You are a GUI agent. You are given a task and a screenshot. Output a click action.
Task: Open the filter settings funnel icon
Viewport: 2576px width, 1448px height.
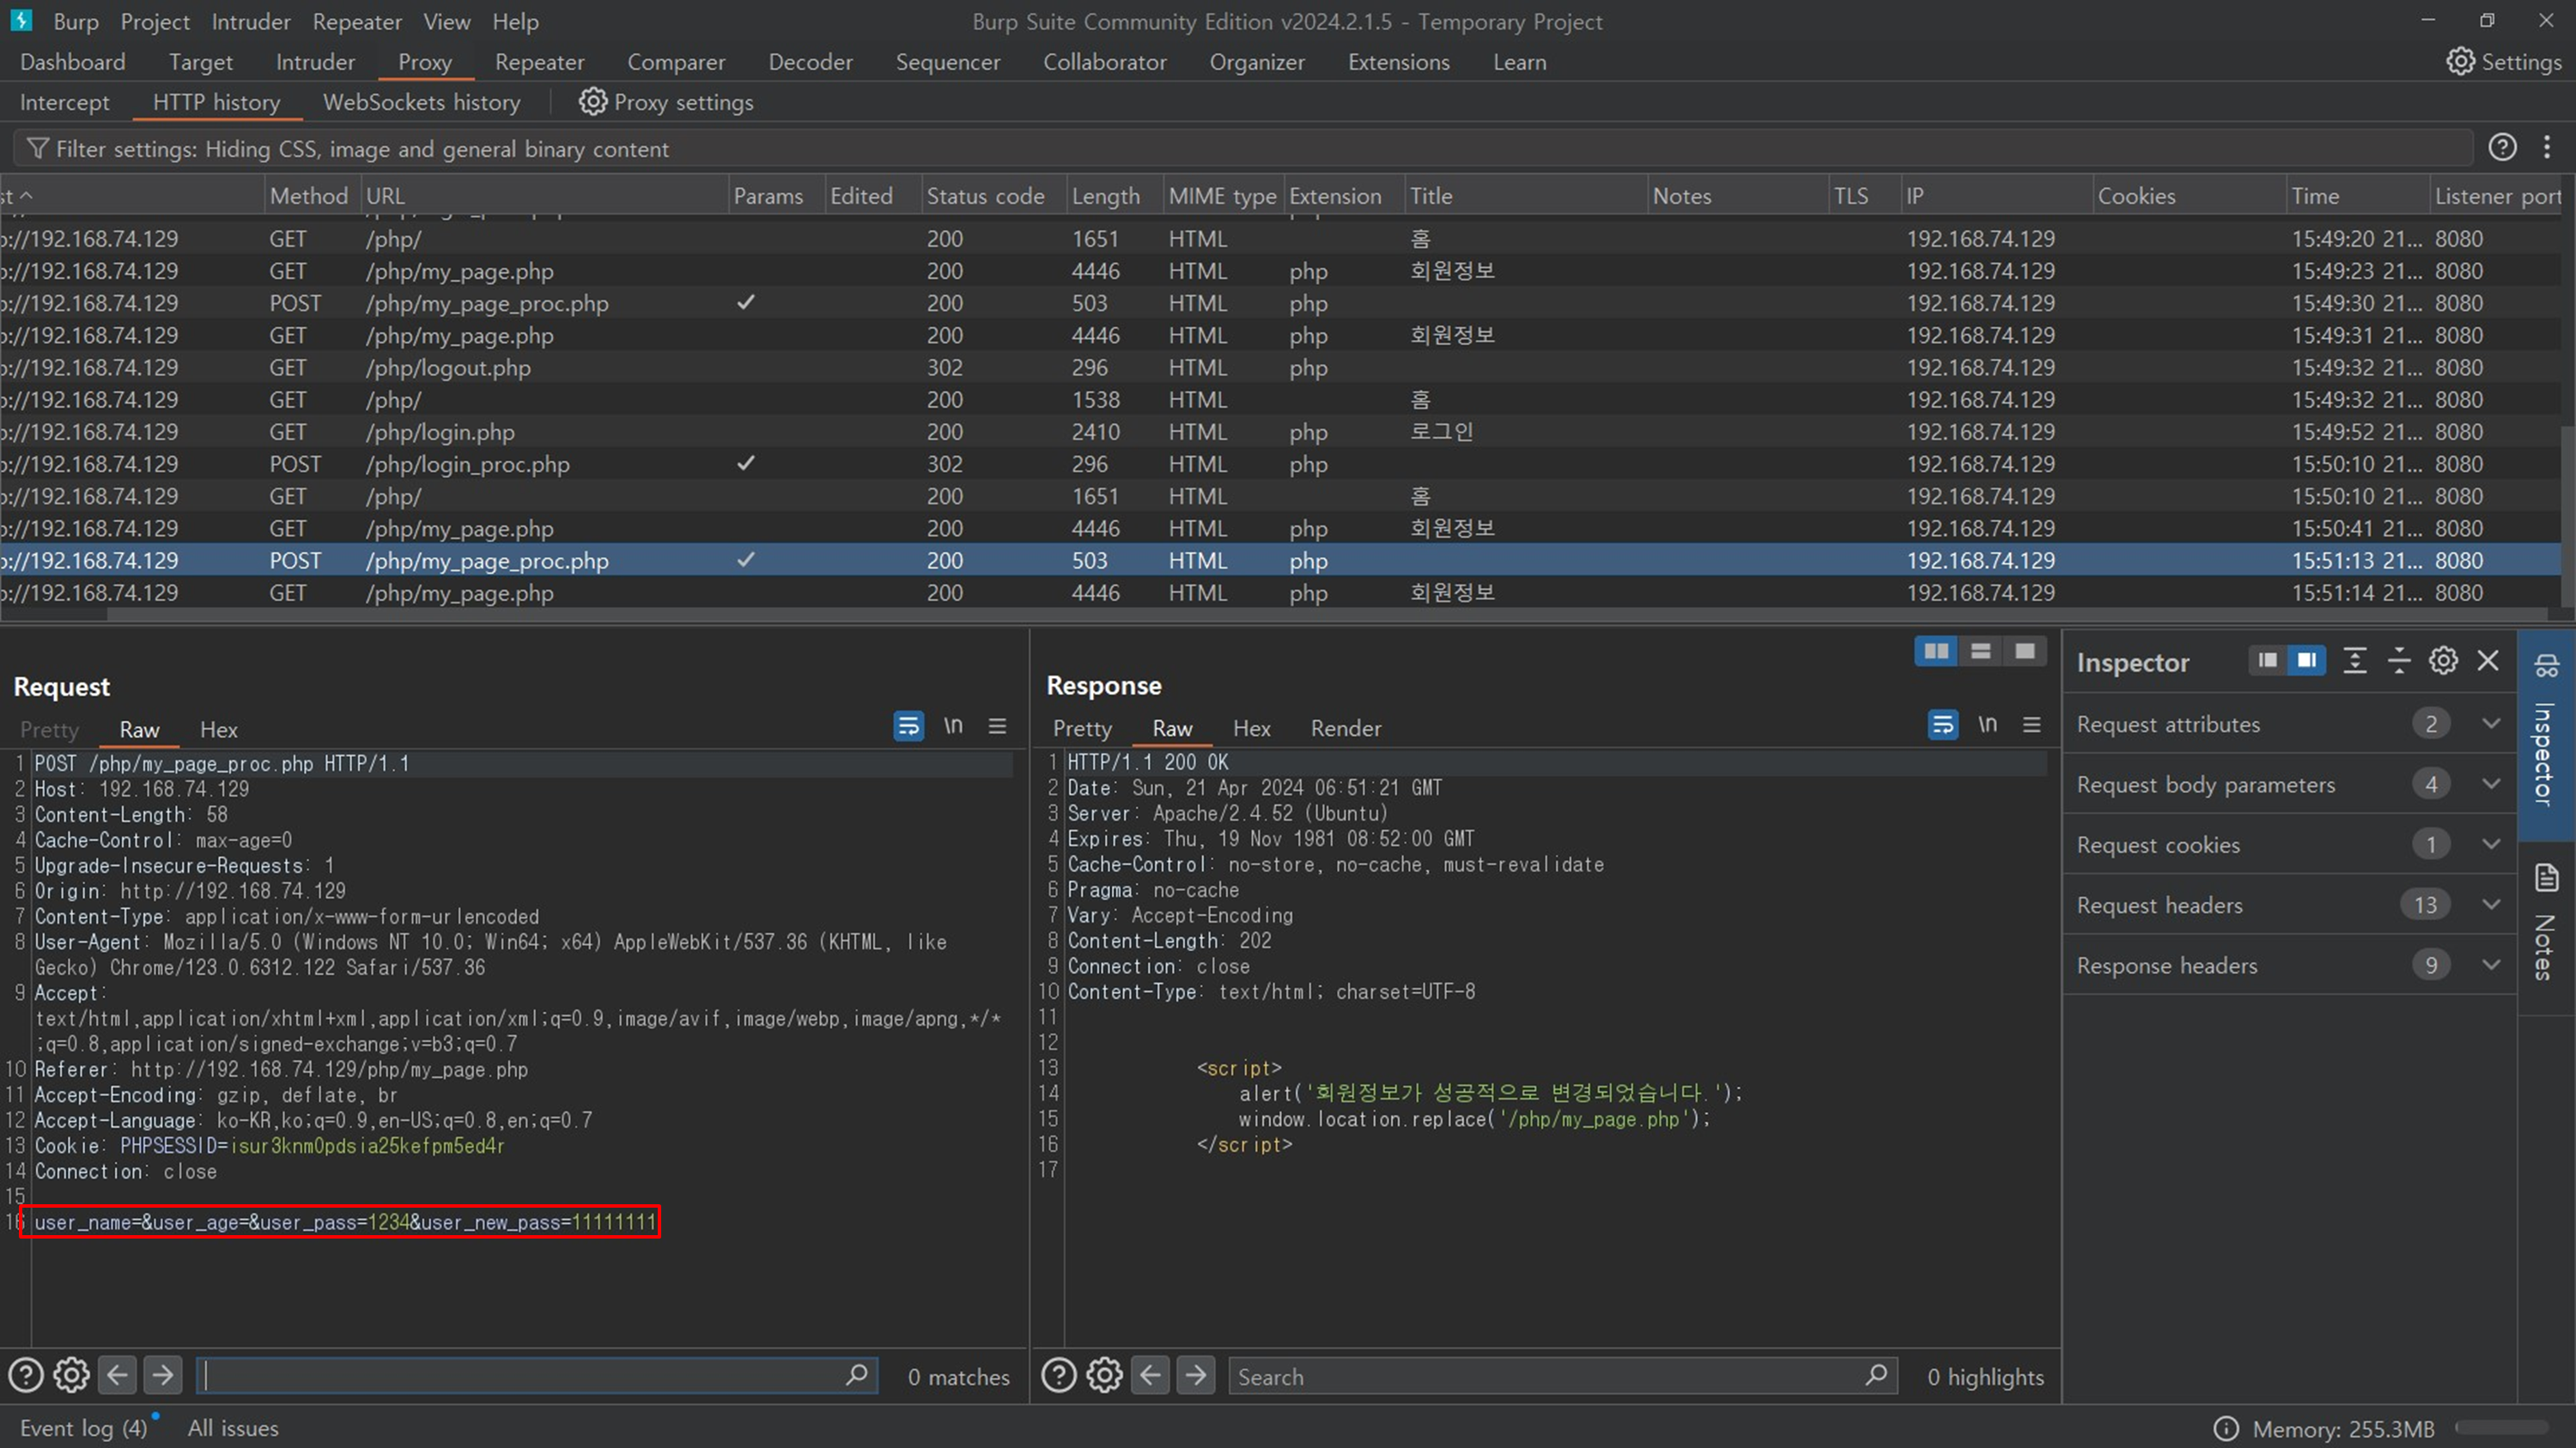click(x=37, y=148)
